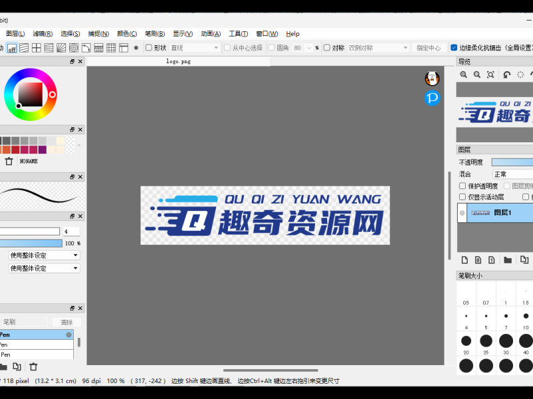Float the color wheel panel
This screenshot has height=399, width=533.
coord(72,61)
